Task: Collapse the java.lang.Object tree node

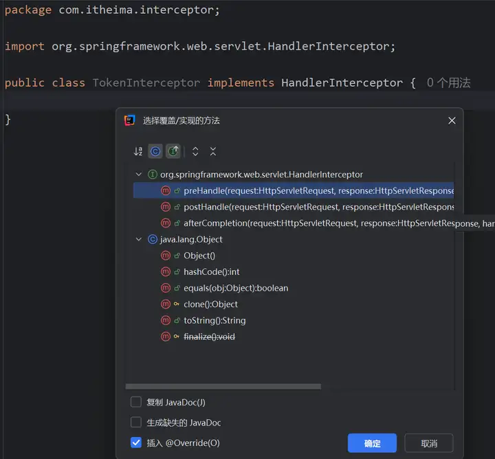Action: (x=140, y=239)
